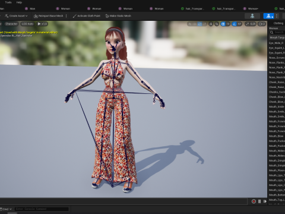The height and width of the screenshot is (214, 285).
Task: Select the Nose_Flanks morph target row
Action: [277, 62]
